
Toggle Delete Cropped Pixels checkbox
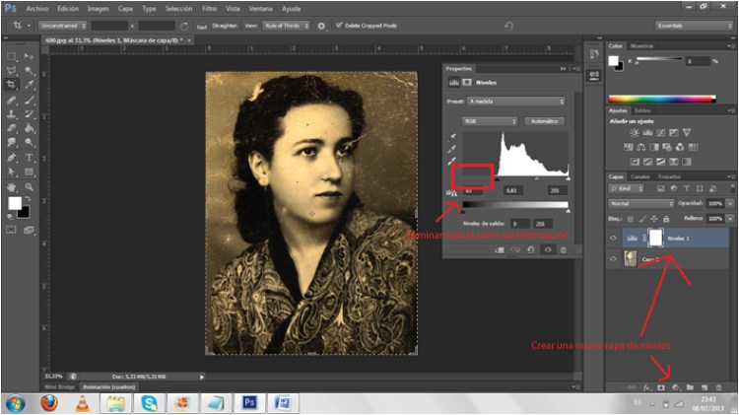(339, 25)
